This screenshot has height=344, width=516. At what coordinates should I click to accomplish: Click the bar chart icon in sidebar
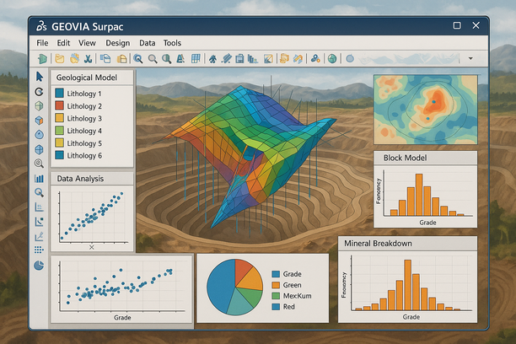point(40,178)
